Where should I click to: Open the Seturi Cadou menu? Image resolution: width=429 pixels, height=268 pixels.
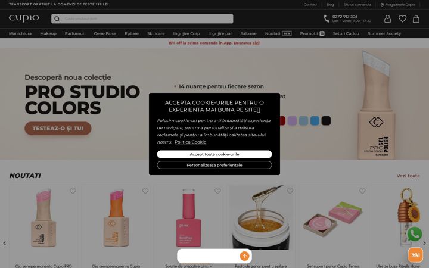coord(346,33)
